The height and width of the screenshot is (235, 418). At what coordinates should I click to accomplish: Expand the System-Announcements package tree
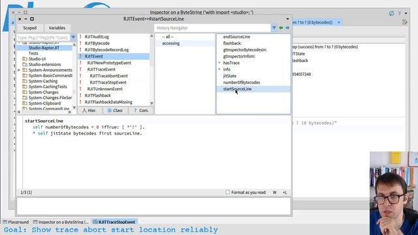tap(19, 70)
